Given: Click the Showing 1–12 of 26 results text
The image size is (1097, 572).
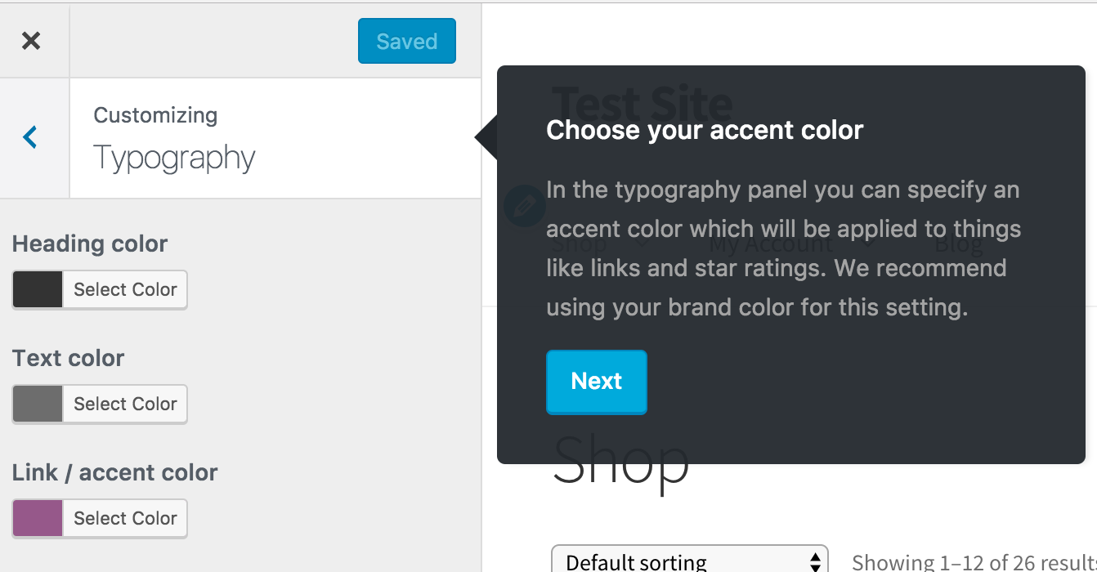Looking at the screenshot, I should click(974, 561).
